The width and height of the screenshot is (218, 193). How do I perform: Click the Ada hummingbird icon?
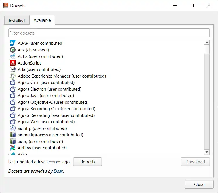(13, 69)
